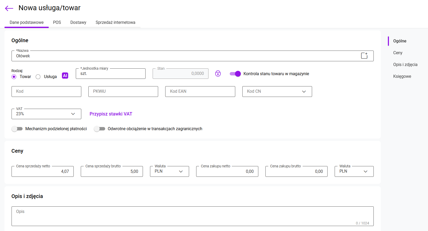Open purchase price Waluta dropdown

354,171
